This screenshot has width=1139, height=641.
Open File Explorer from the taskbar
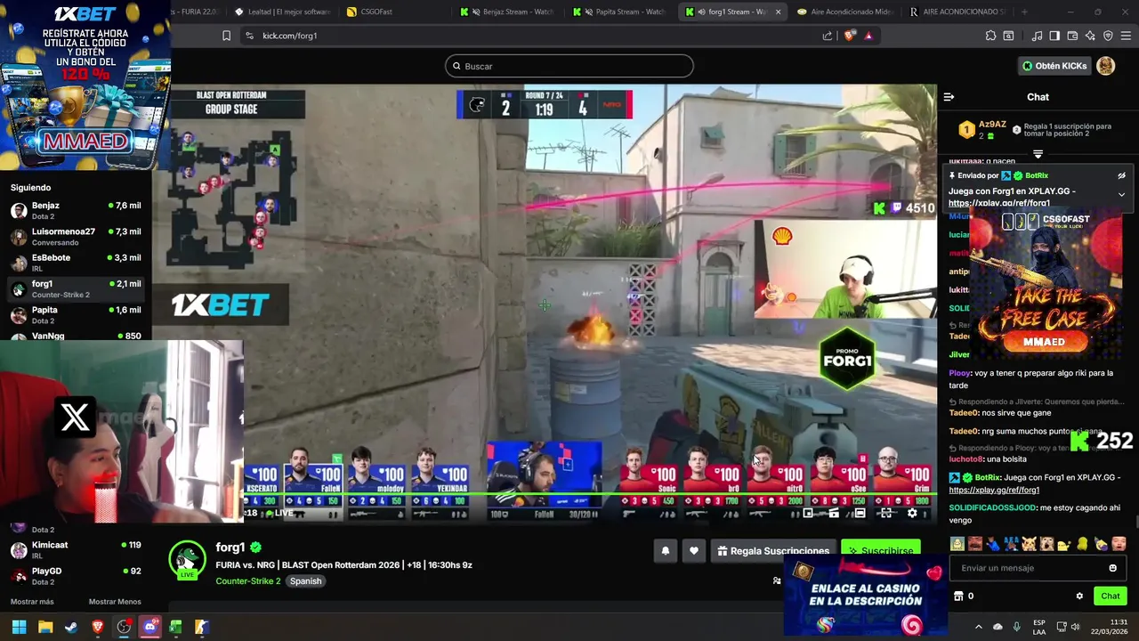tap(45, 627)
